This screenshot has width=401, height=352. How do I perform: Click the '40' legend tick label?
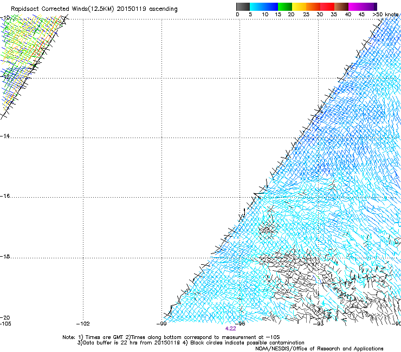(348, 15)
